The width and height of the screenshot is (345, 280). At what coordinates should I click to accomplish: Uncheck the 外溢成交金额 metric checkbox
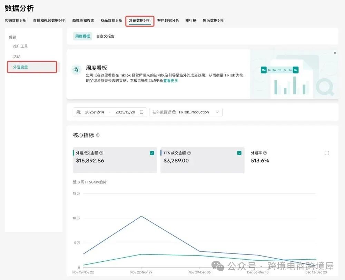(152, 153)
